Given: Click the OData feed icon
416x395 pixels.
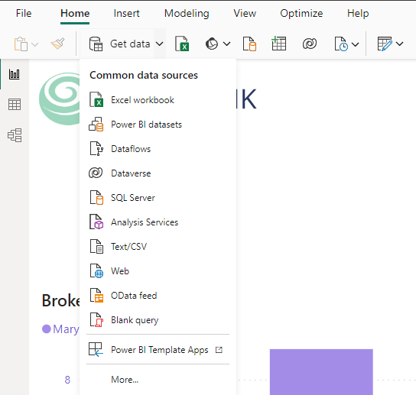Looking at the screenshot, I should pyautogui.click(x=96, y=295).
